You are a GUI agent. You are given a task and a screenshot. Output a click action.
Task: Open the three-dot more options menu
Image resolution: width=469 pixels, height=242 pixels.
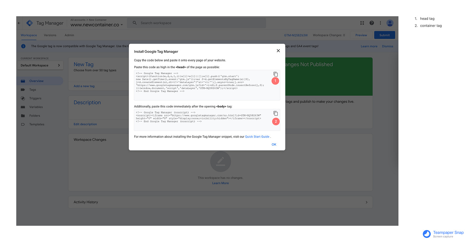[x=380, y=23]
